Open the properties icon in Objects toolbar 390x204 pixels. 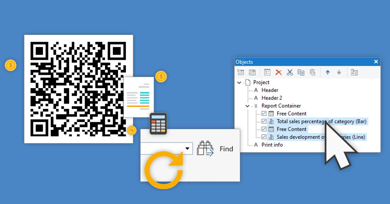(267, 73)
